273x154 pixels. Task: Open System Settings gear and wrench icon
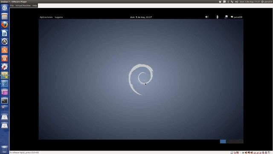coord(5,67)
